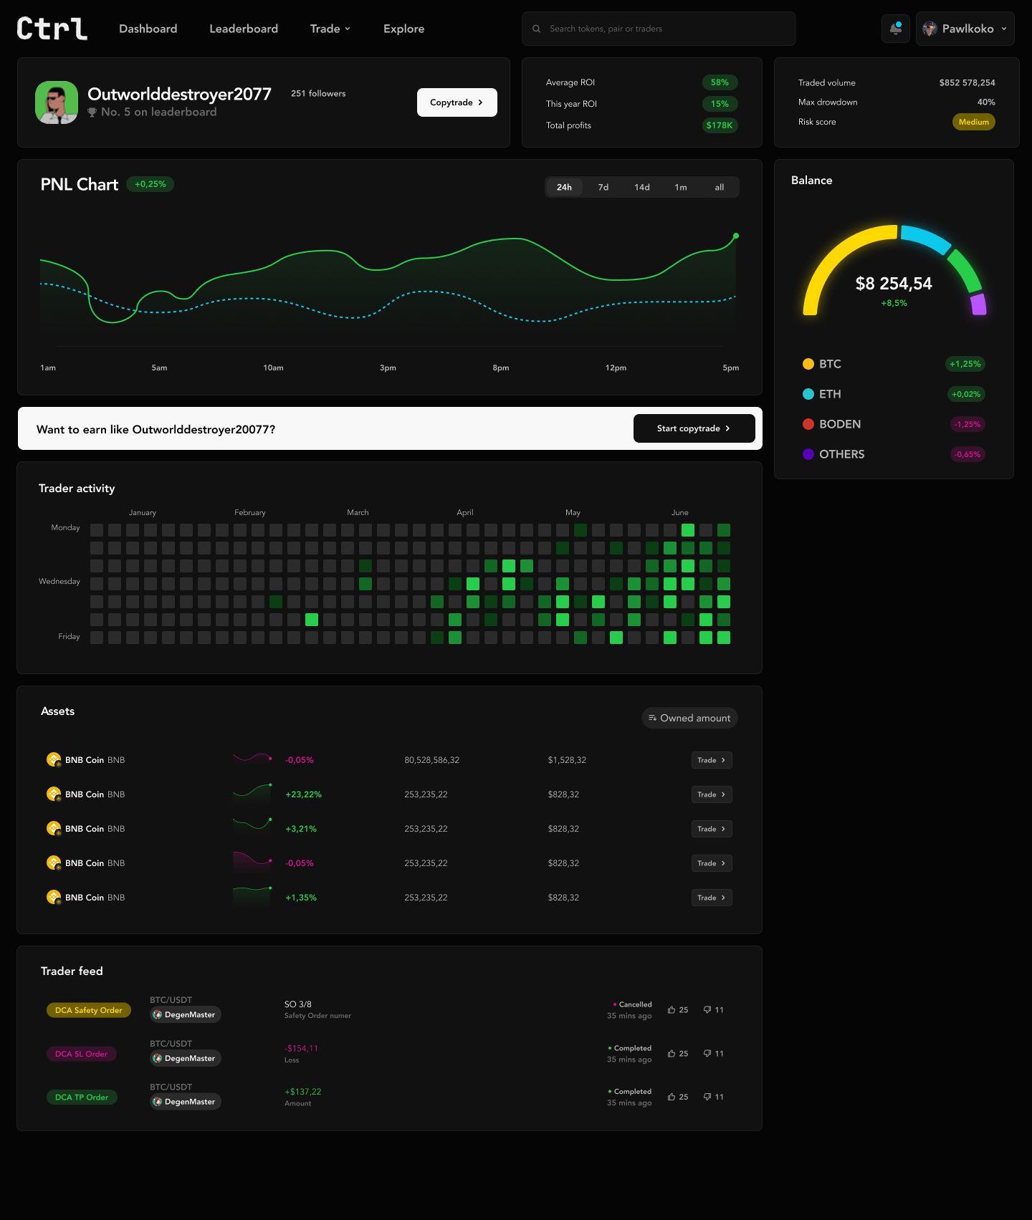Viewport: 1032px width, 1220px height.
Task: Click Start copytrade button
Action: 694,428
